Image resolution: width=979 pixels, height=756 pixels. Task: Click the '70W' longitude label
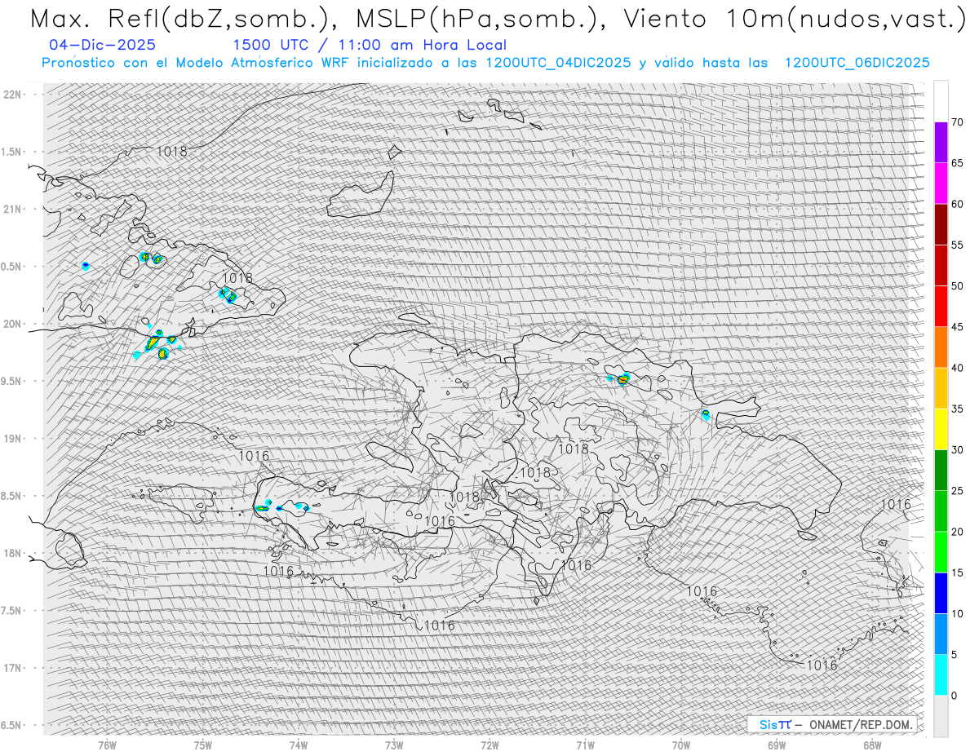(x=680, y=745)
